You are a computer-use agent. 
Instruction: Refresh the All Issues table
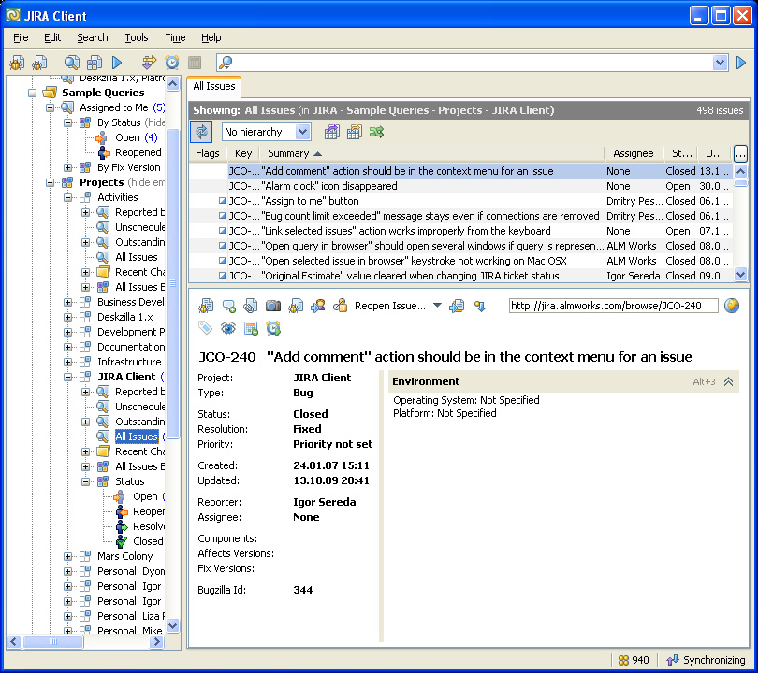click(x=201, y=132)
